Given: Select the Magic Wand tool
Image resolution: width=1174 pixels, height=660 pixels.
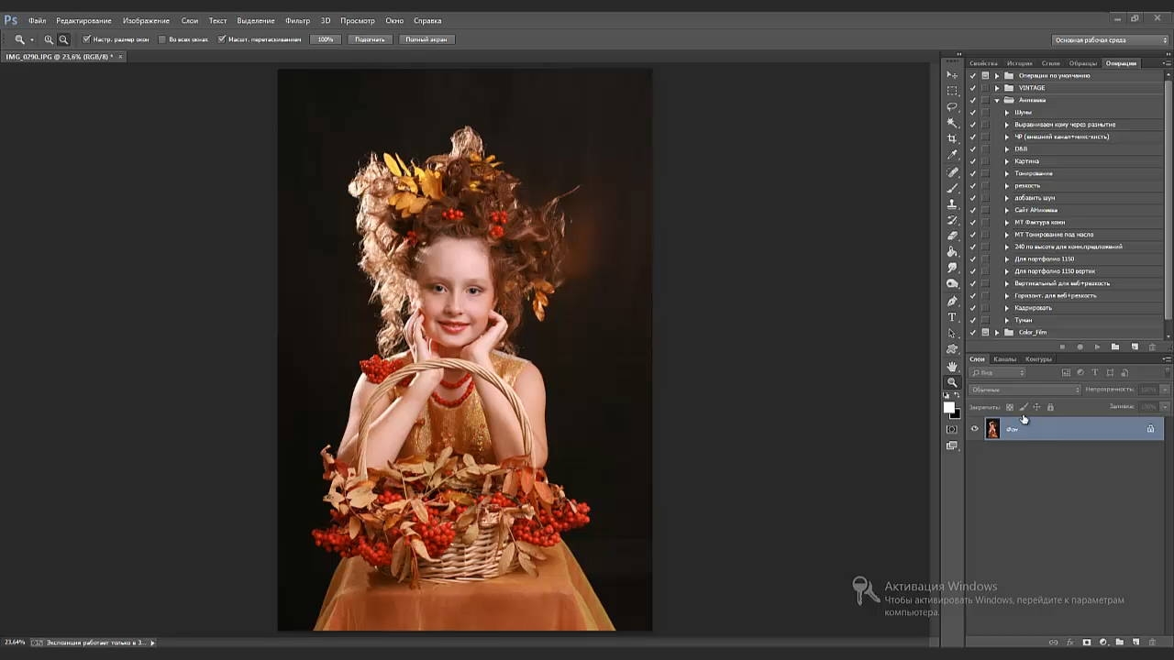Looking at the screenshot, I should click(x=952, y=123).
